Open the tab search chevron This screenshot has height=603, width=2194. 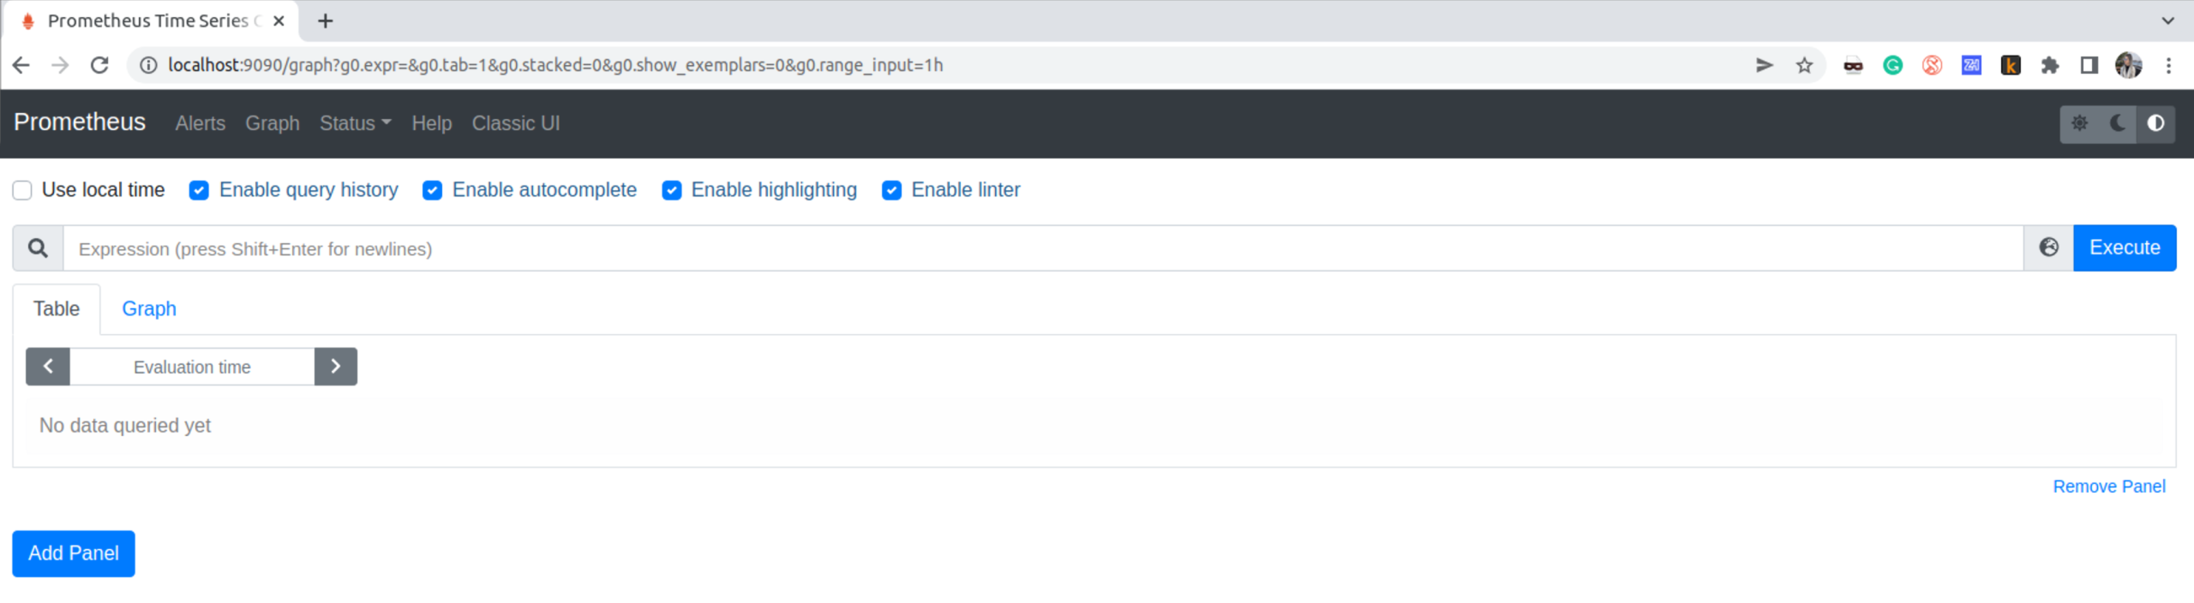[2168, 21]
